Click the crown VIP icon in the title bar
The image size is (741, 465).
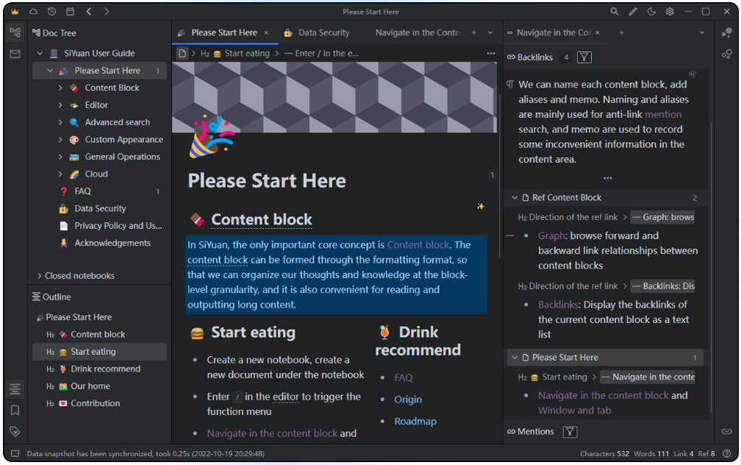coord(15,12)
